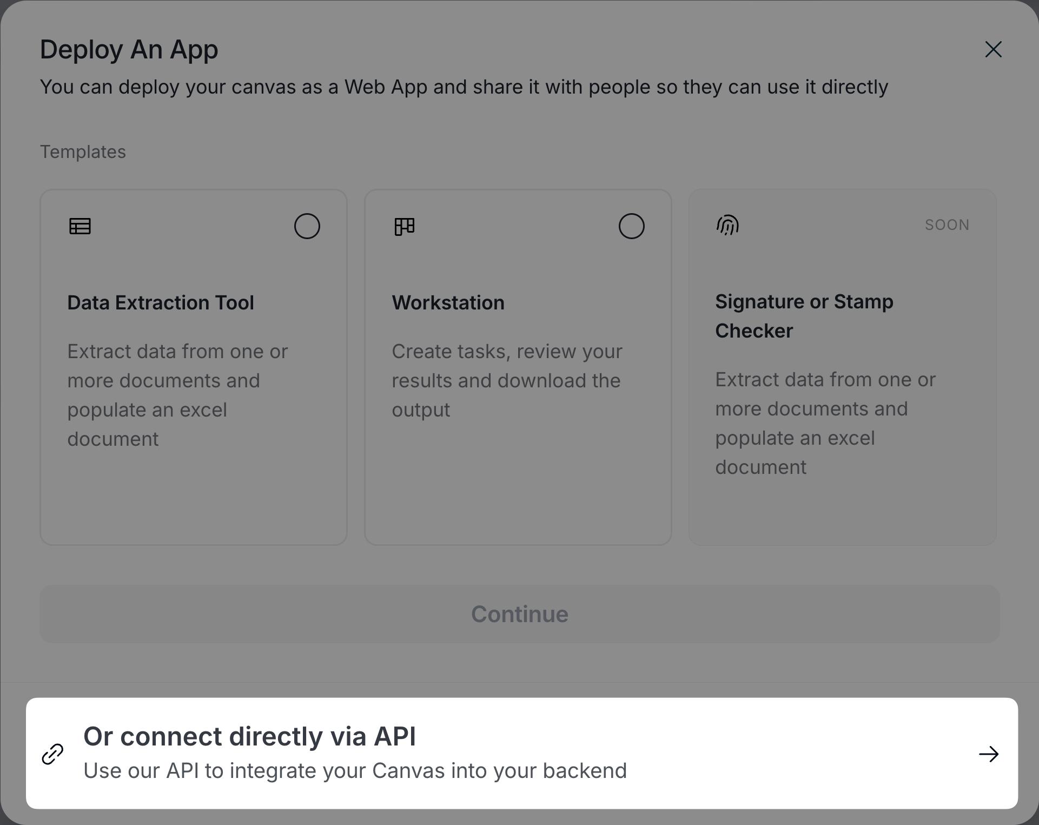
Task: Click the Data Extraction Tool title
Action: coord(161,302)
